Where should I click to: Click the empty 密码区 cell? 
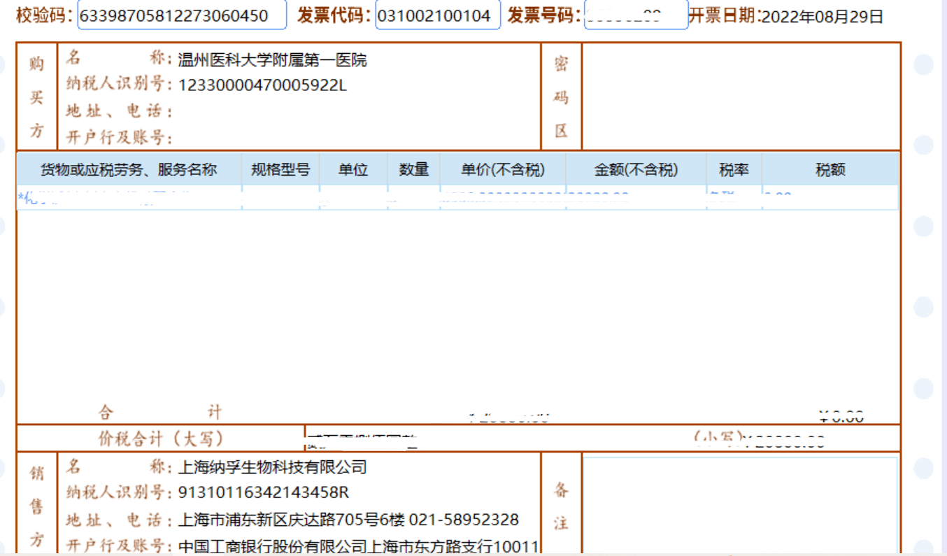coord(740,96)
